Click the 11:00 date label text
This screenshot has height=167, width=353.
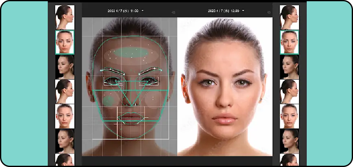pos(123,11)
